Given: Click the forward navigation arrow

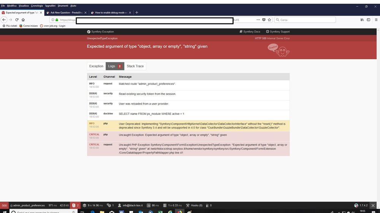Looking at the screenshot, I should [x=10, y=20].
